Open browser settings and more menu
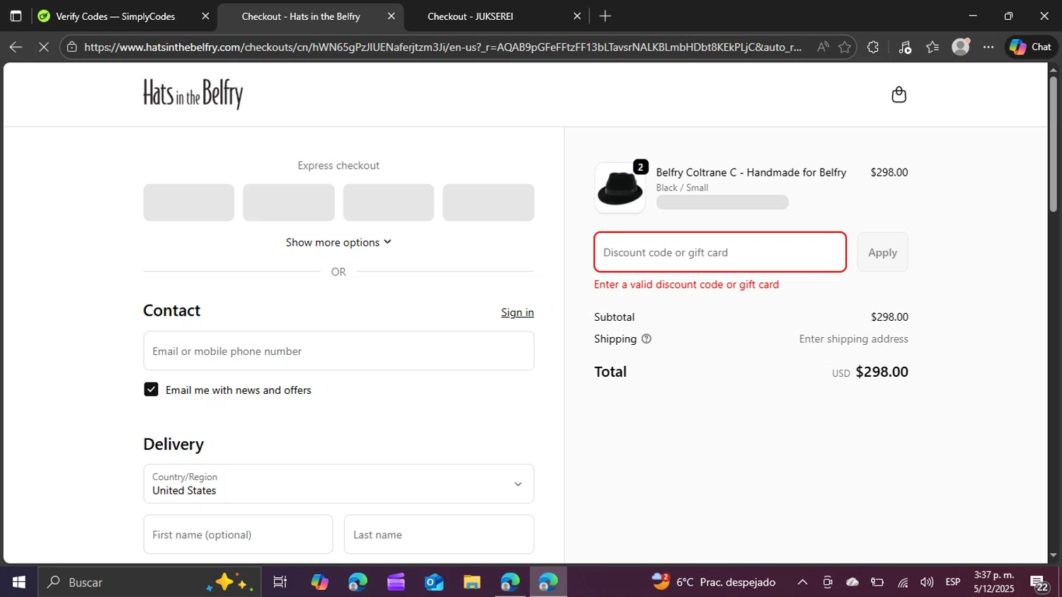The height and width of the screenshot is (597, 1062). click(988, 47)
